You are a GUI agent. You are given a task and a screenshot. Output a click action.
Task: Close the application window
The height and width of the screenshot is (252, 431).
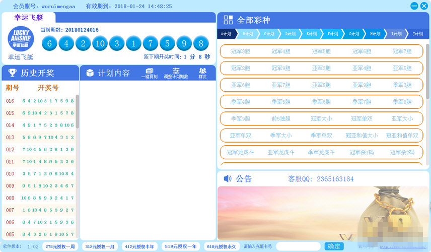tap(424, 6)
